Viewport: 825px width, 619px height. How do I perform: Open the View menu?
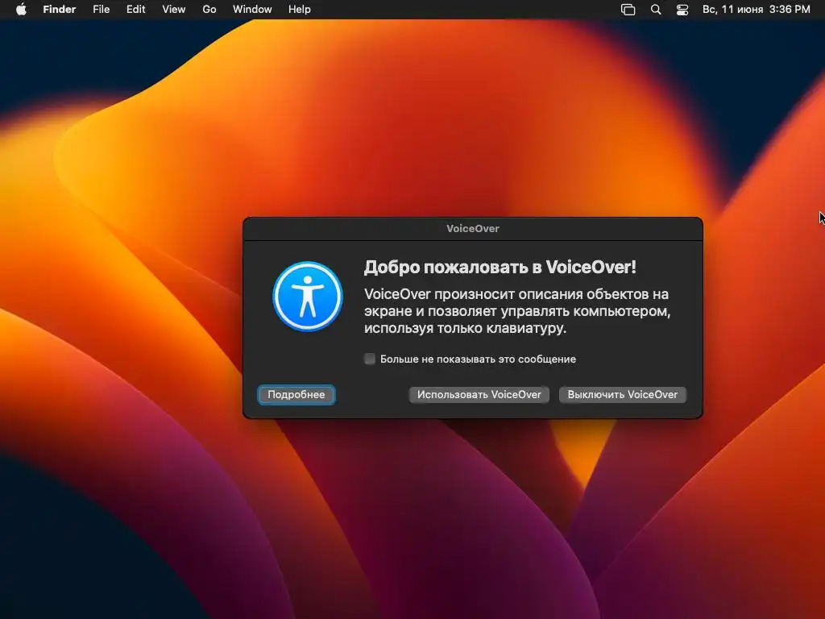point(174,10)
